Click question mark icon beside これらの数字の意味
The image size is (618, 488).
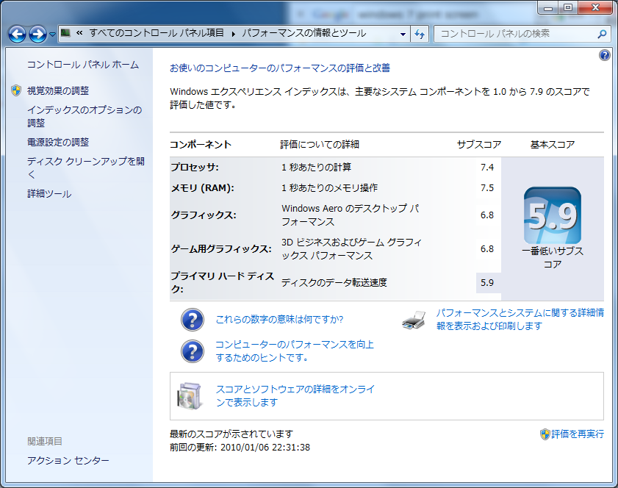[x=193, y=320]
